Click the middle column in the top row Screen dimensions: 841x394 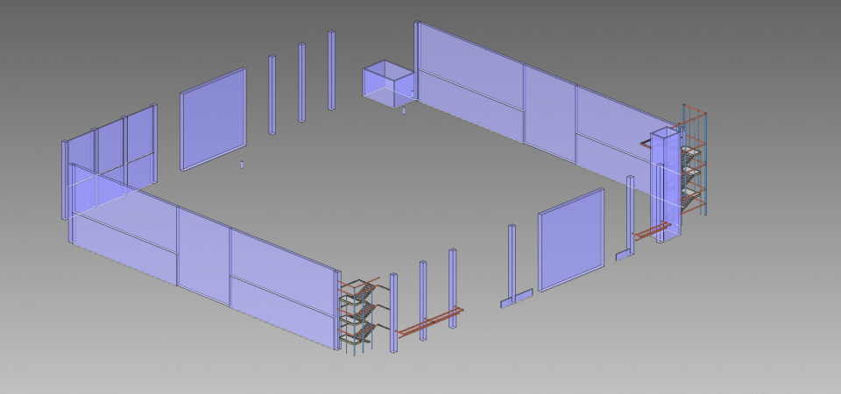(301, 82)
